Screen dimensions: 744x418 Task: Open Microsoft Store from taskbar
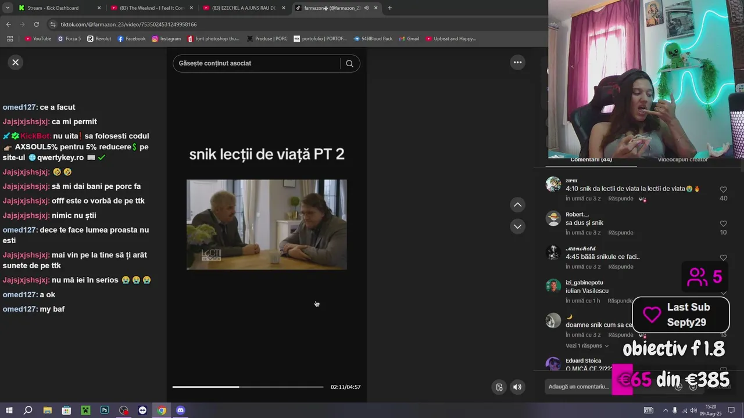click(x=66, y=410)
